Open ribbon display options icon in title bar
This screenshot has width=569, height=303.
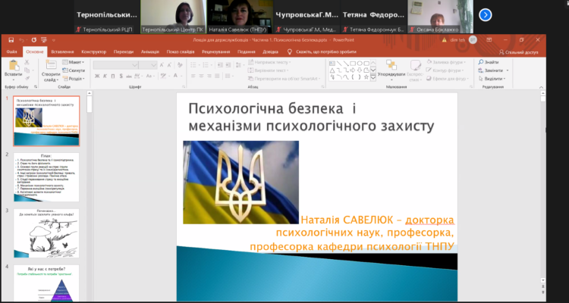click(489, 40)
